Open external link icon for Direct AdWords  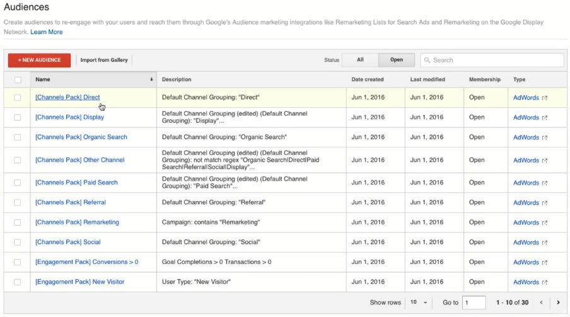(x=545, y=98)
